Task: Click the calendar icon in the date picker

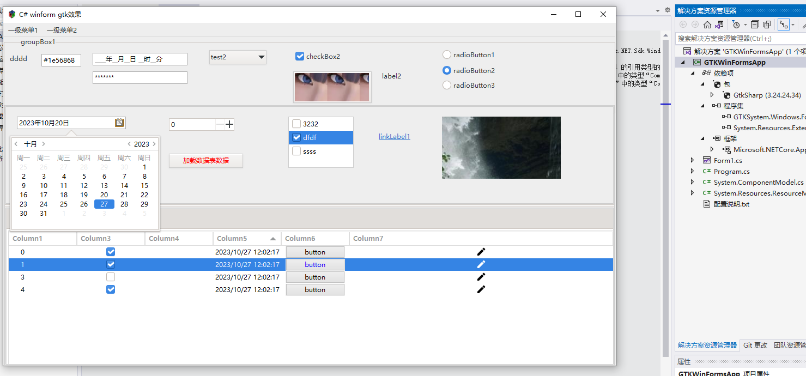Action: coord(119,123)
